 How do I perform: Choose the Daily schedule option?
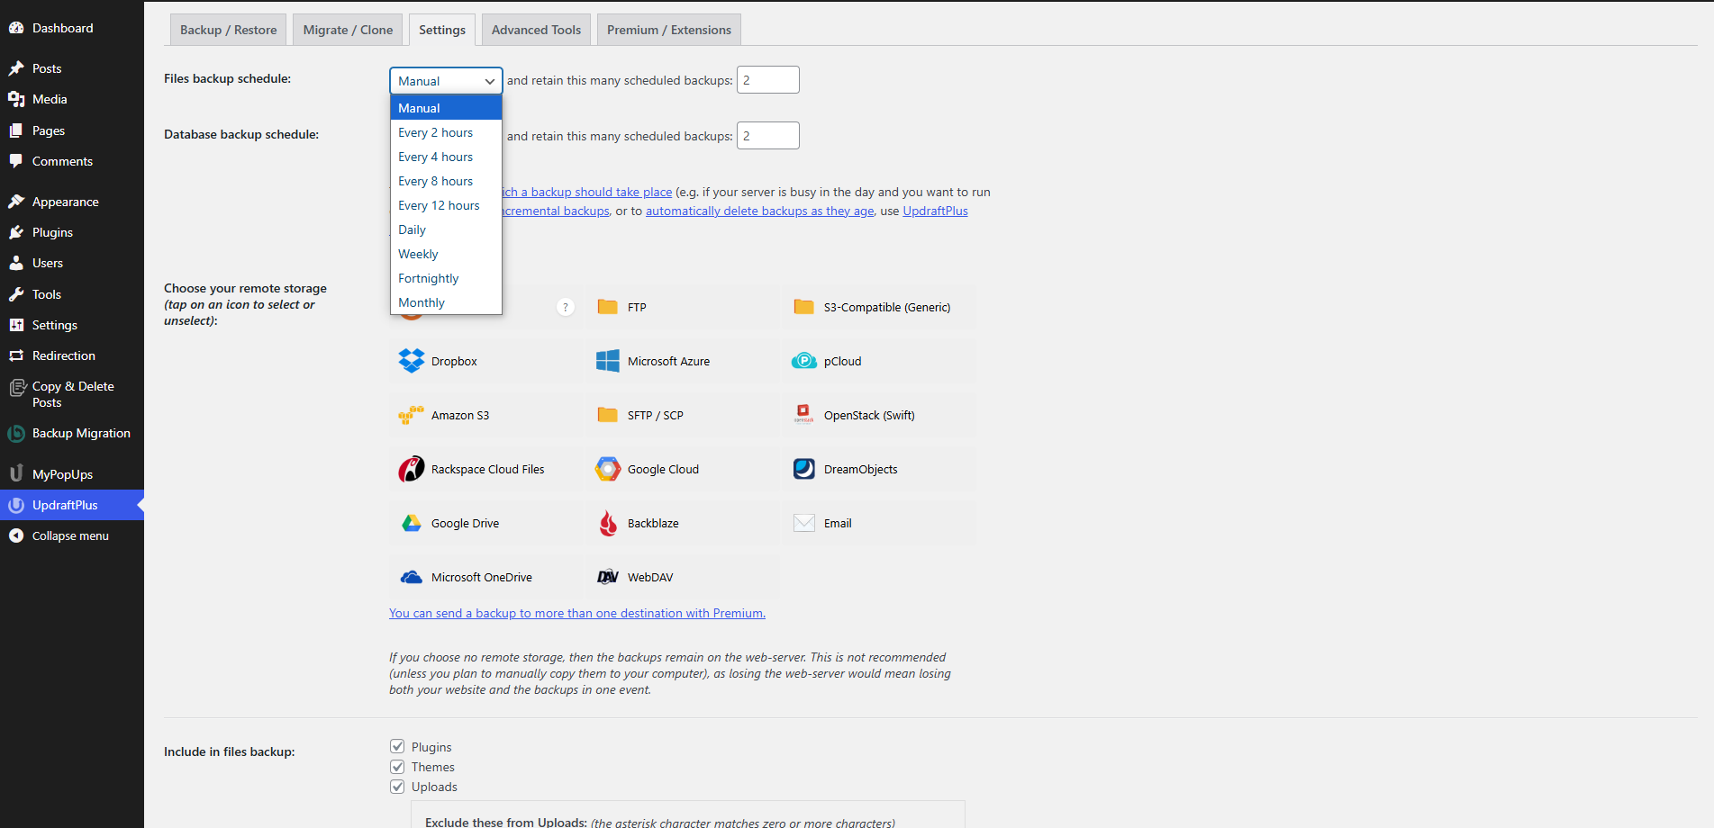[x=446, y=229]
